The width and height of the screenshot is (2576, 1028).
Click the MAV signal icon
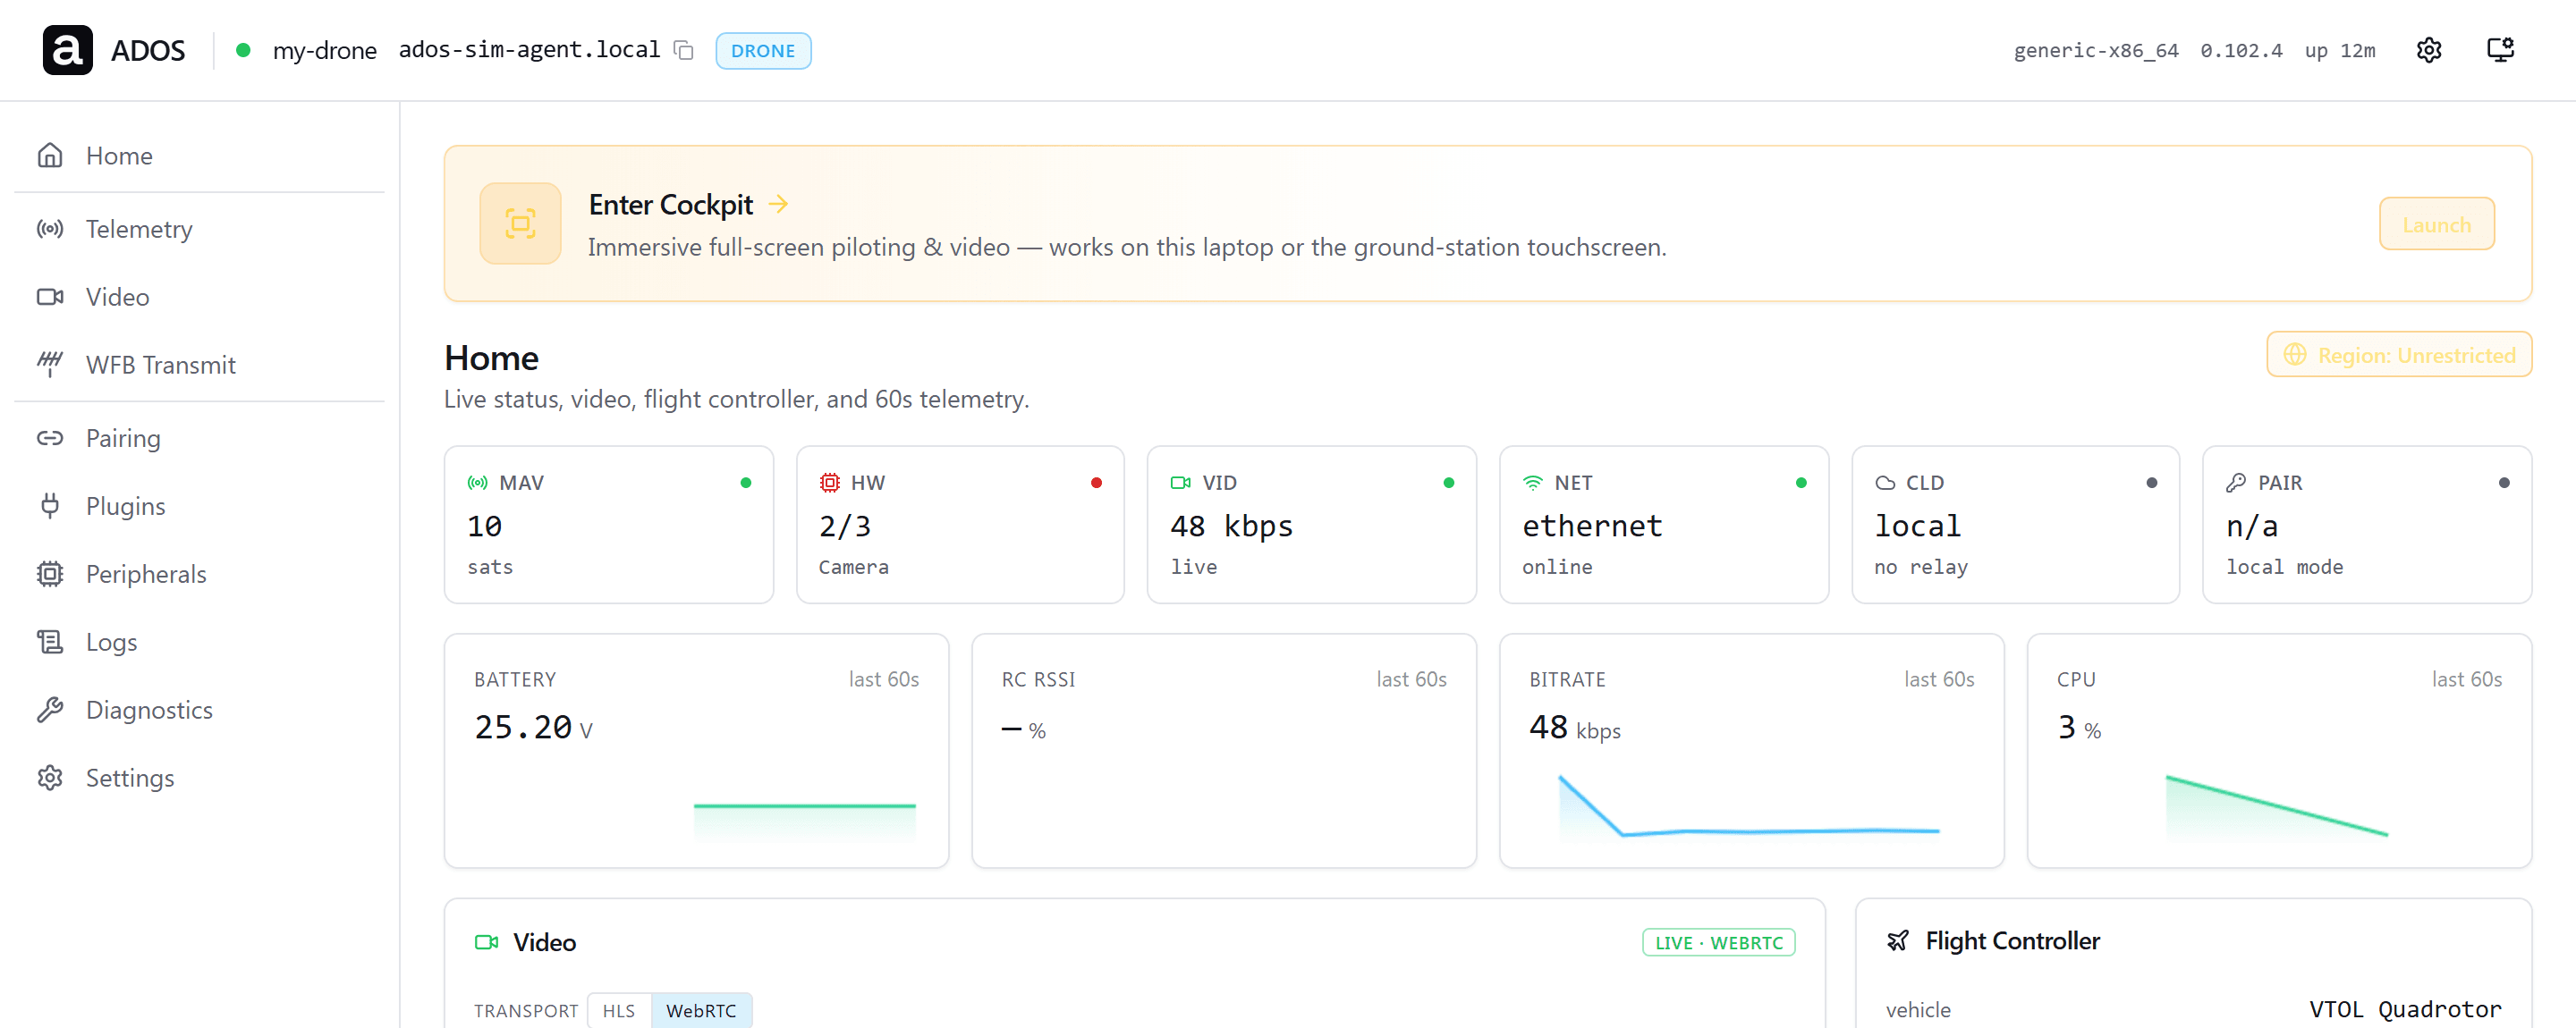point(478,483)
